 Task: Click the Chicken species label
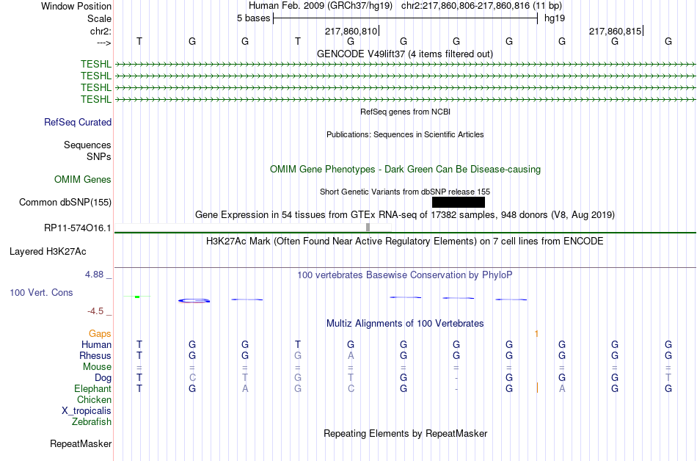(x=94, y=399)
